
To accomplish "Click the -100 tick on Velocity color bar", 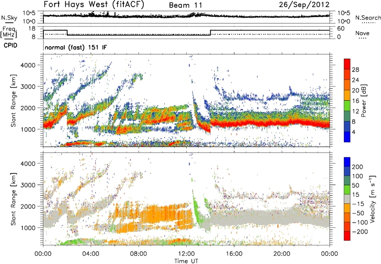I will [360, 222].
